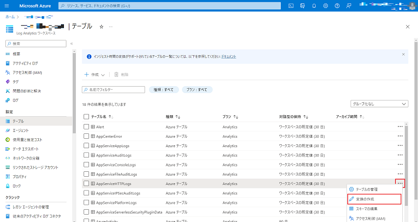This screenshot has width=418, height=222.
Task: Open the 種類 : すべて filter
Action: 164,90
